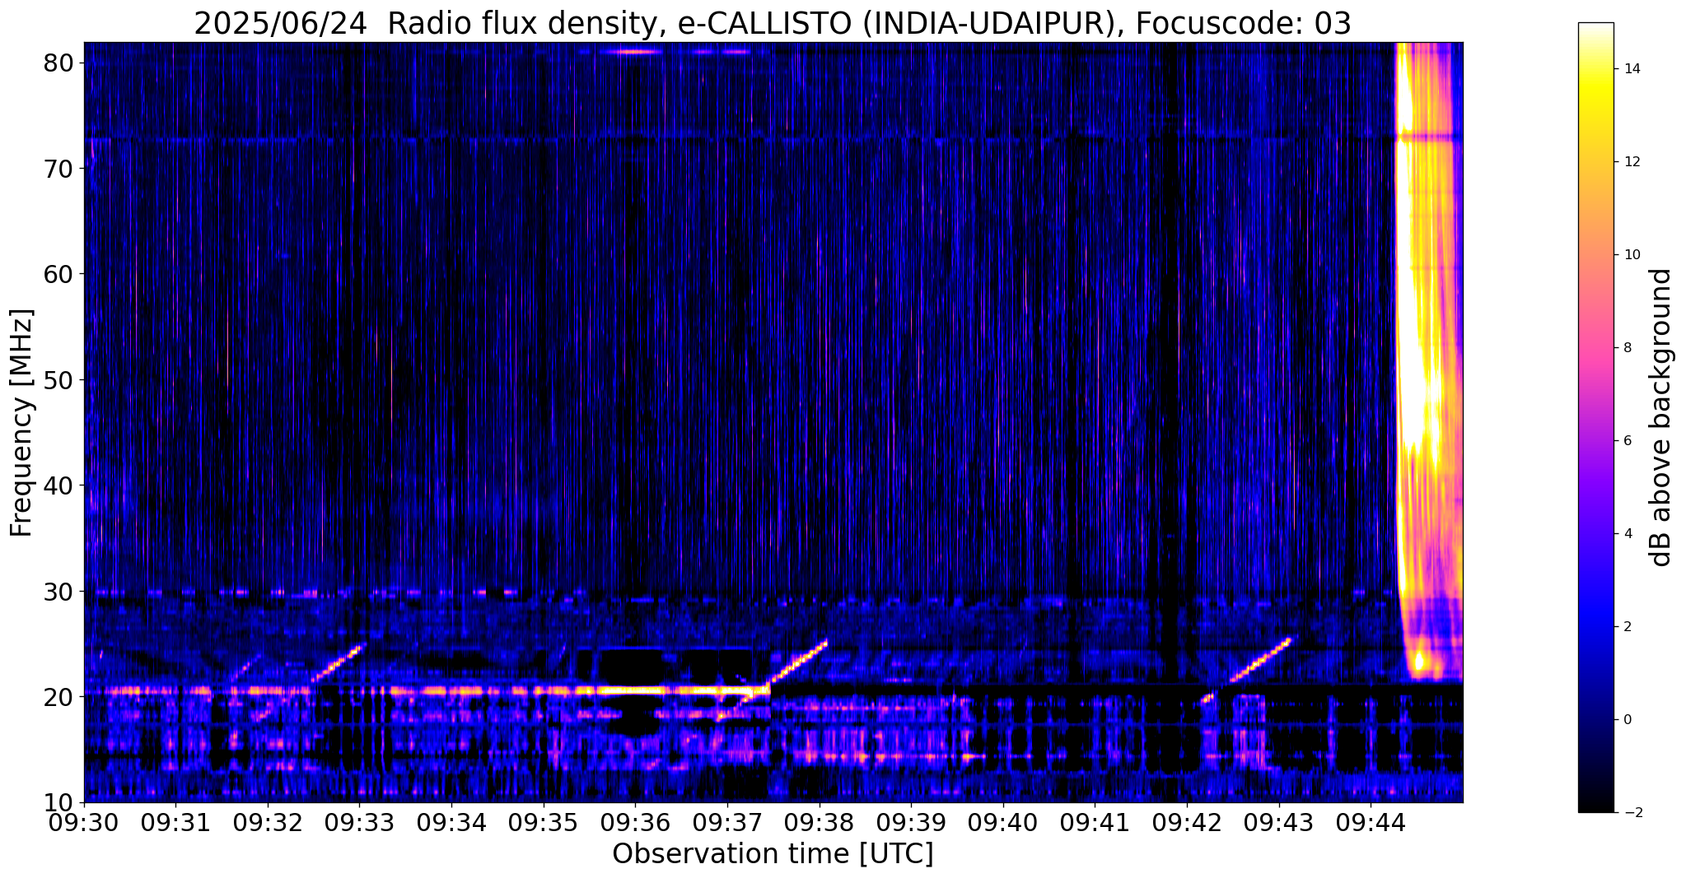Click the "Observation time [UTC]" axis label
This screenshot has width=1686, height=878.
(x=773, y=854)
